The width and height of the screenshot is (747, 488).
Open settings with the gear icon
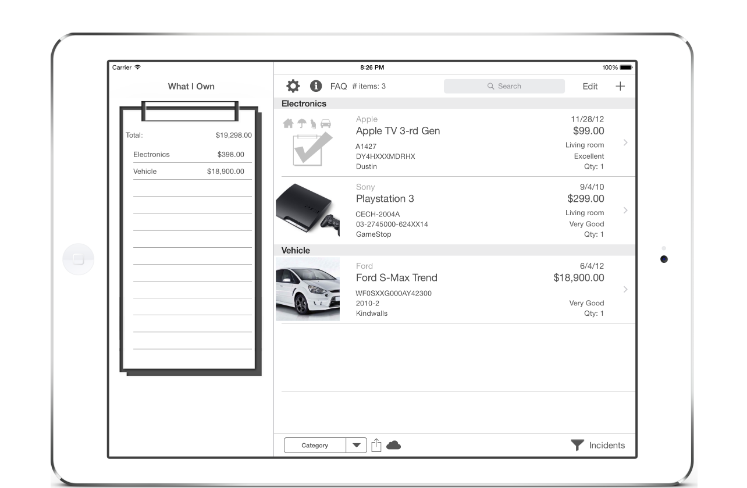(x=293, y=86)
